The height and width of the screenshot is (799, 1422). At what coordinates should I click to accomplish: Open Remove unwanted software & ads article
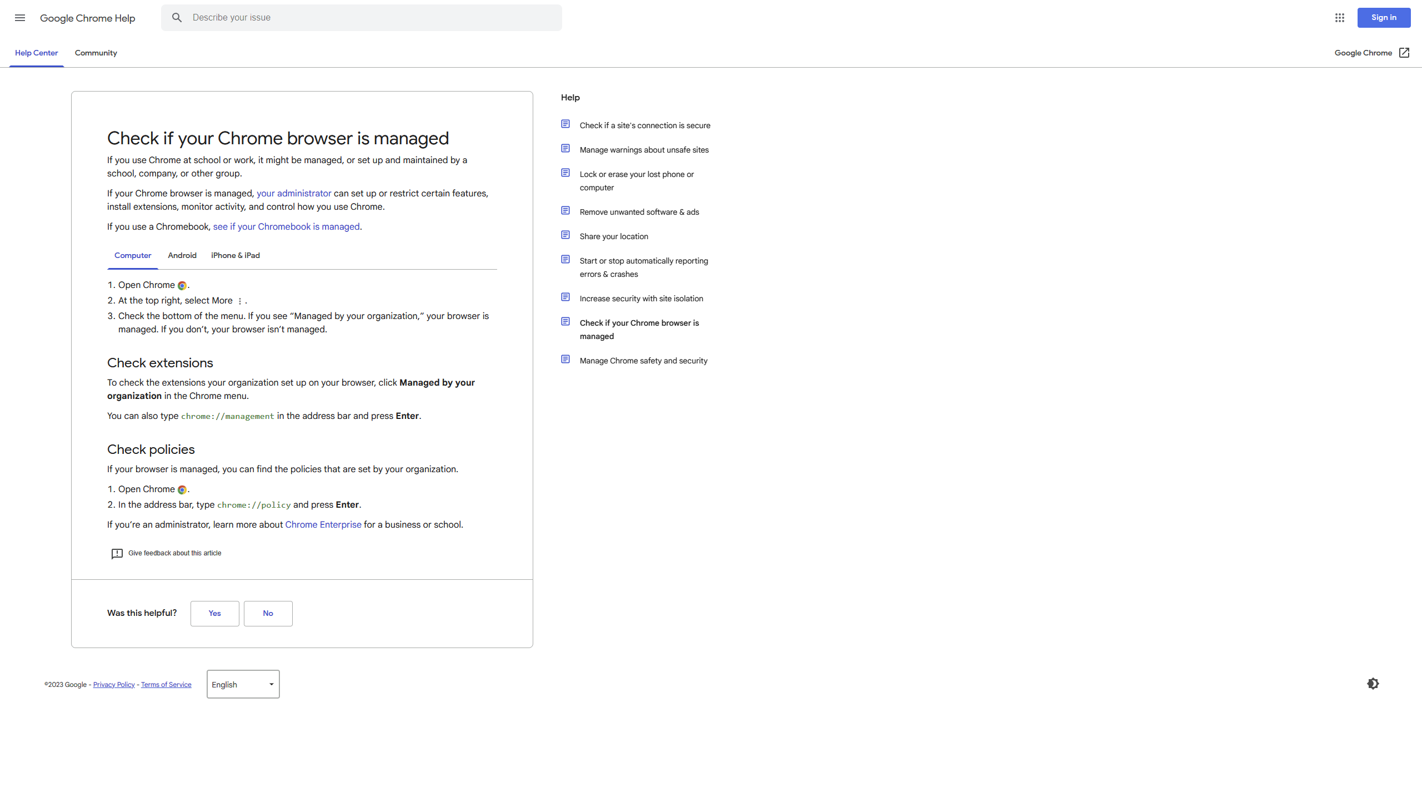[639, 212]
